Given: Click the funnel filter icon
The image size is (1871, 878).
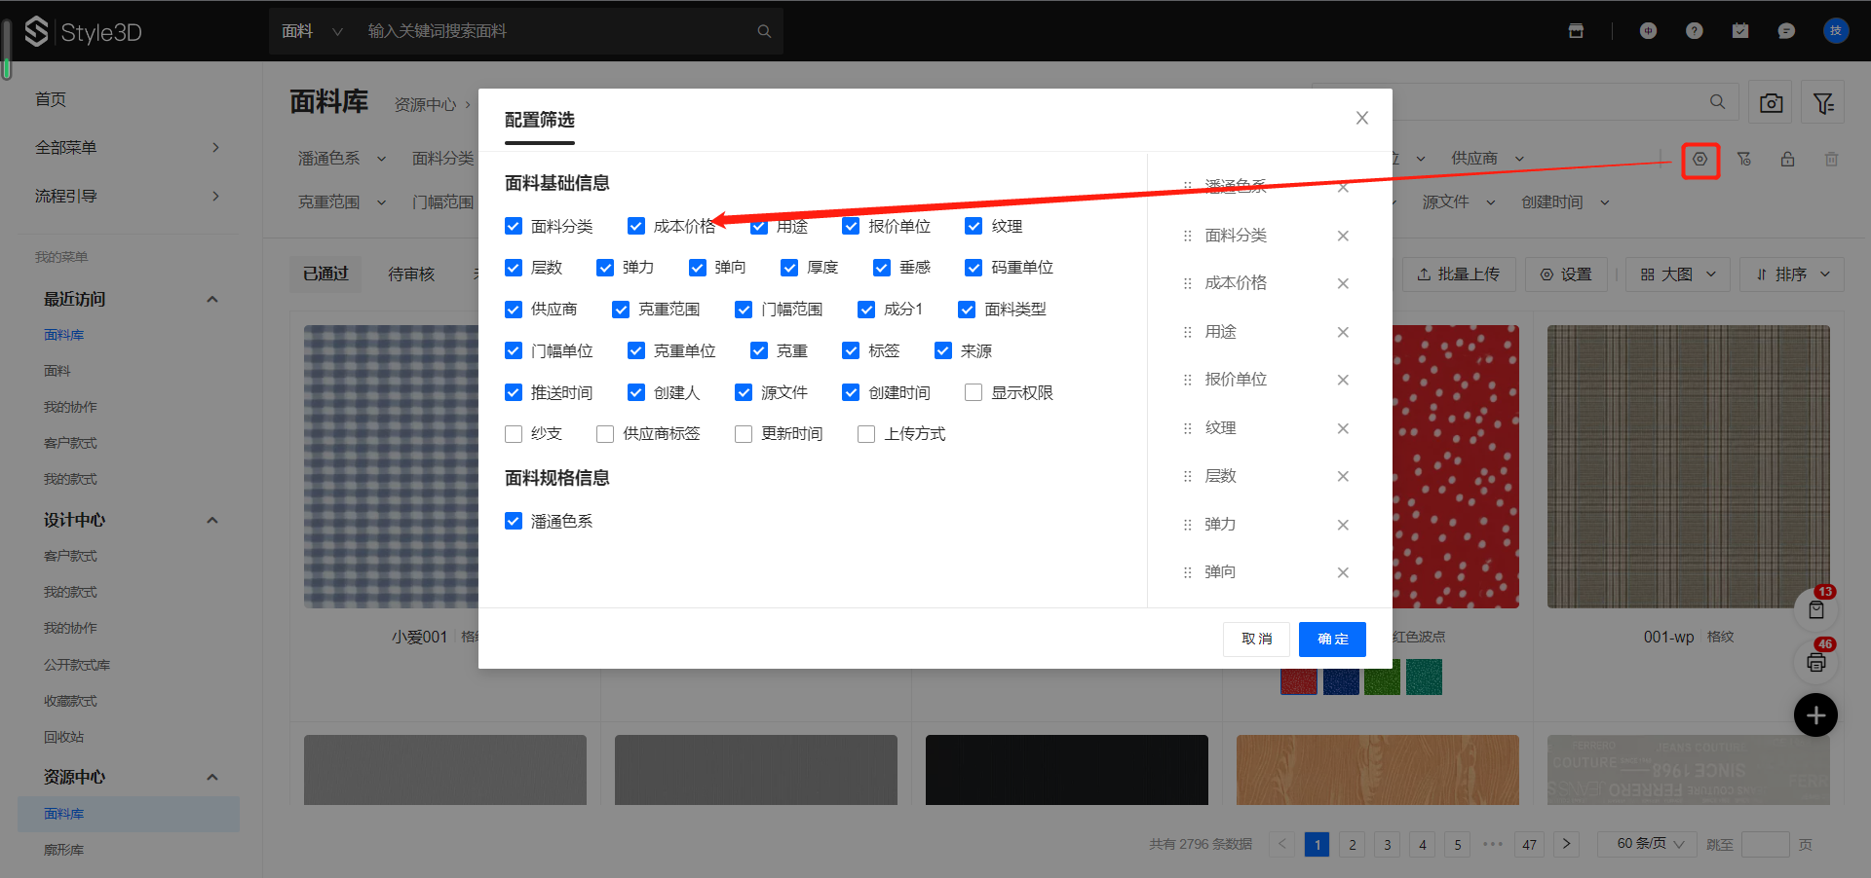Looking at the screenshot, I should point(1823,102).
